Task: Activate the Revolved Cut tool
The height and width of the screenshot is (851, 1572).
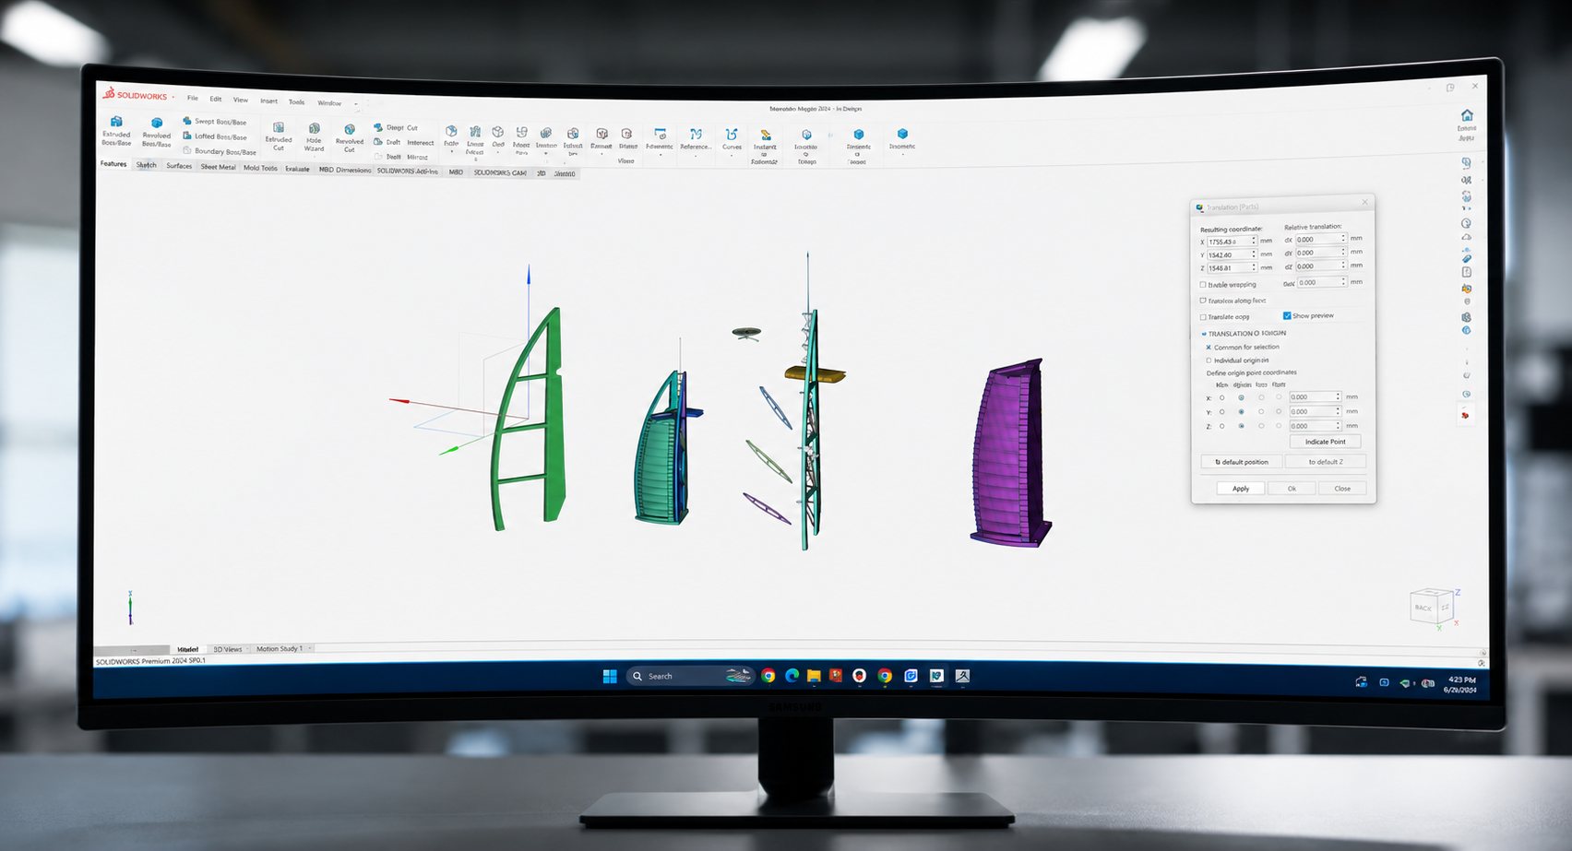Action: coord(350,139)
